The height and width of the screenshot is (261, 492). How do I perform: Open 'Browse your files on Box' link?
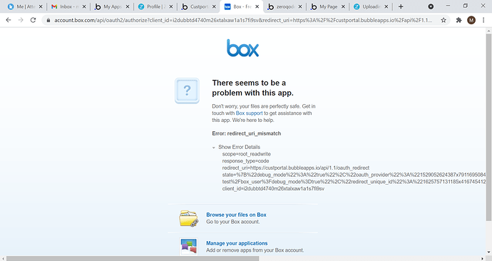[236, 215]
